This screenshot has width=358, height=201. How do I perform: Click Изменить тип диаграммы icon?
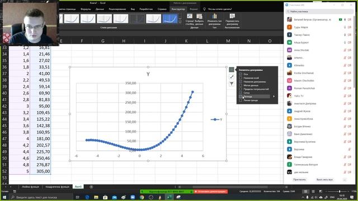coord(215,16)
